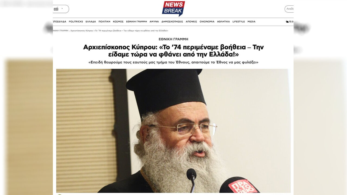This screenshot has height=195, width=347.
Task: Select the ΟΙΚΟΝΟΜΙΑ menu item
Action: 207,22
